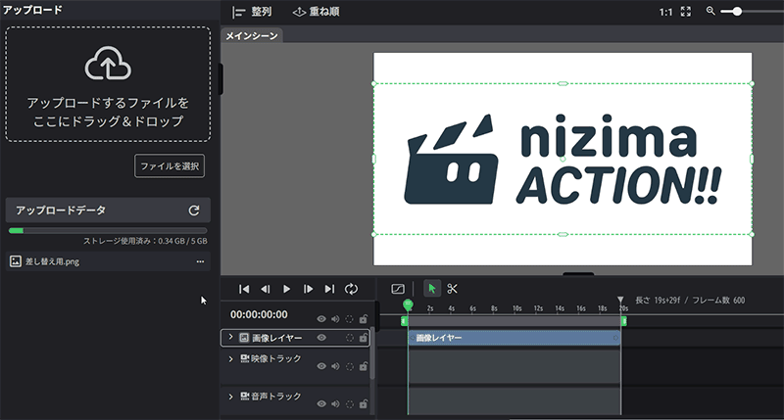The height and width of the screenshot is (420, 784).
Task: Select the nizima ACTION!! logo on the canvas
Action: pos(563,160)
